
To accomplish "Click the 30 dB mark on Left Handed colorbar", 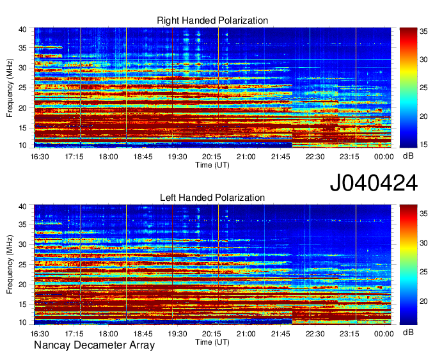I will click(423, 243).
